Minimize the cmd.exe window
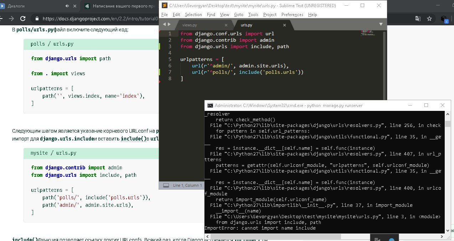 click(410, 106)
